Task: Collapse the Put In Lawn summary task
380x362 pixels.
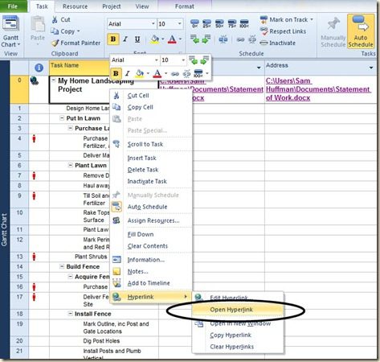Action: (x=62, y=118)
